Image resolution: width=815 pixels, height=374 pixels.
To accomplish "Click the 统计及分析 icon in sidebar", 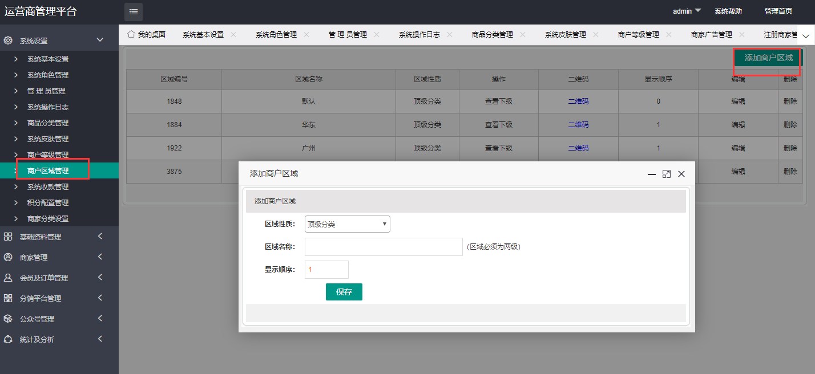I will point(8,339).
